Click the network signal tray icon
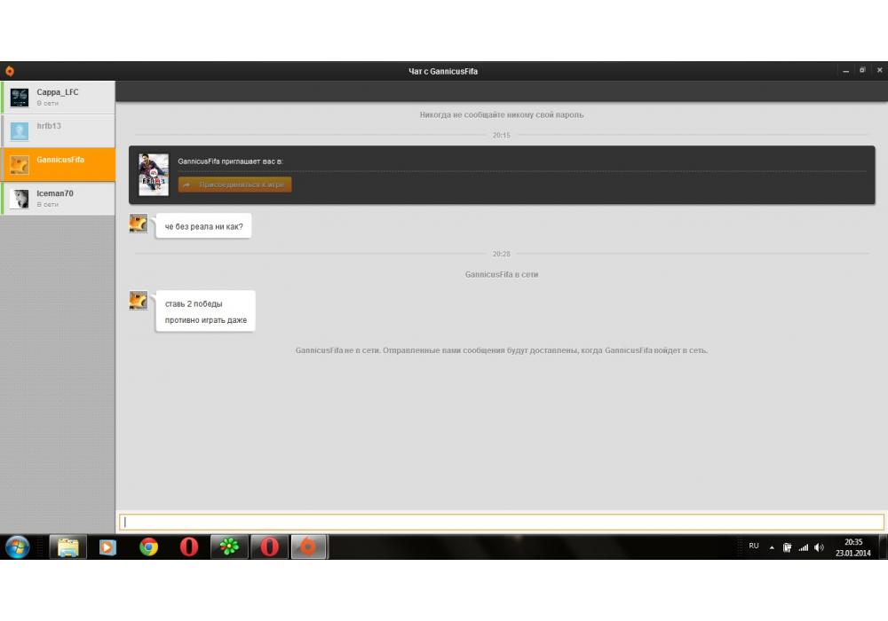This screenshot has height=621, width=888. tap(803, 547)
